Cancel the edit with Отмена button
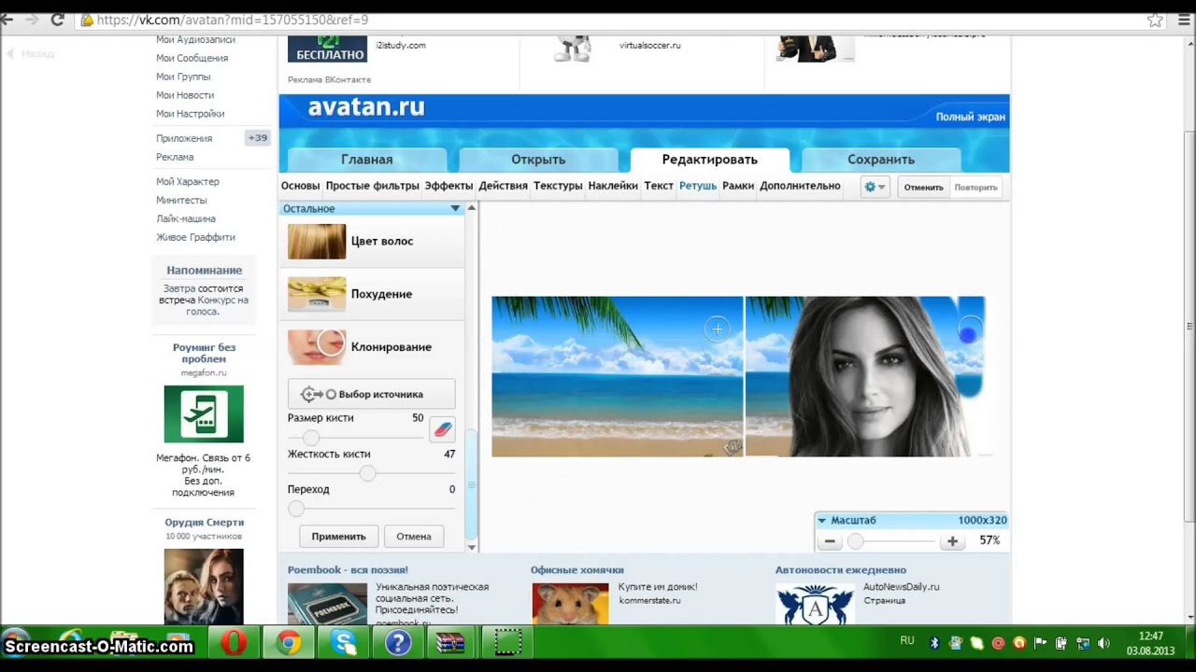1196x672 pixels. (x=413, y=537)
